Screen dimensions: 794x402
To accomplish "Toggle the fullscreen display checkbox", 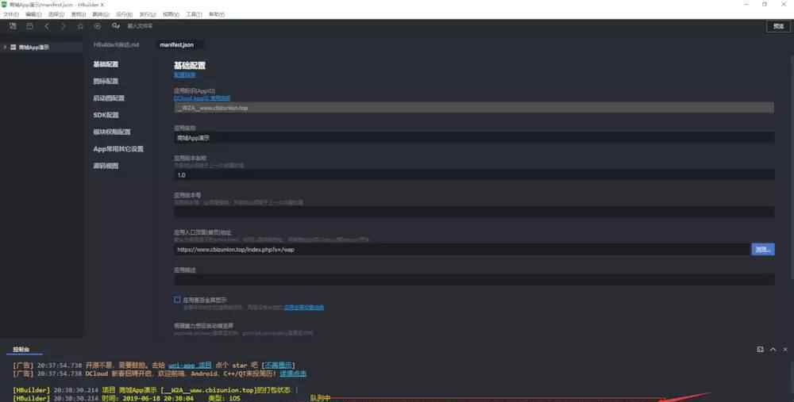I will [x=177, y=300].
